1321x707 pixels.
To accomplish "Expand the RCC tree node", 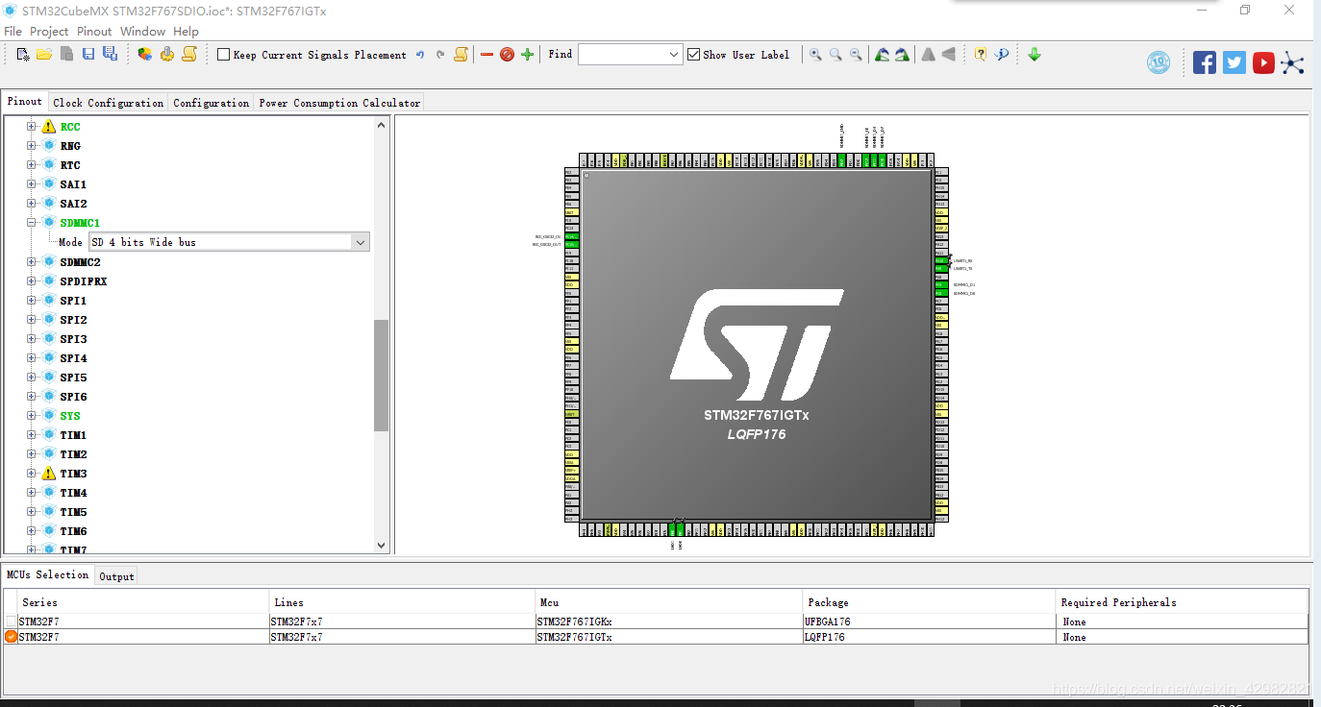I will click(x=31, y=127).
